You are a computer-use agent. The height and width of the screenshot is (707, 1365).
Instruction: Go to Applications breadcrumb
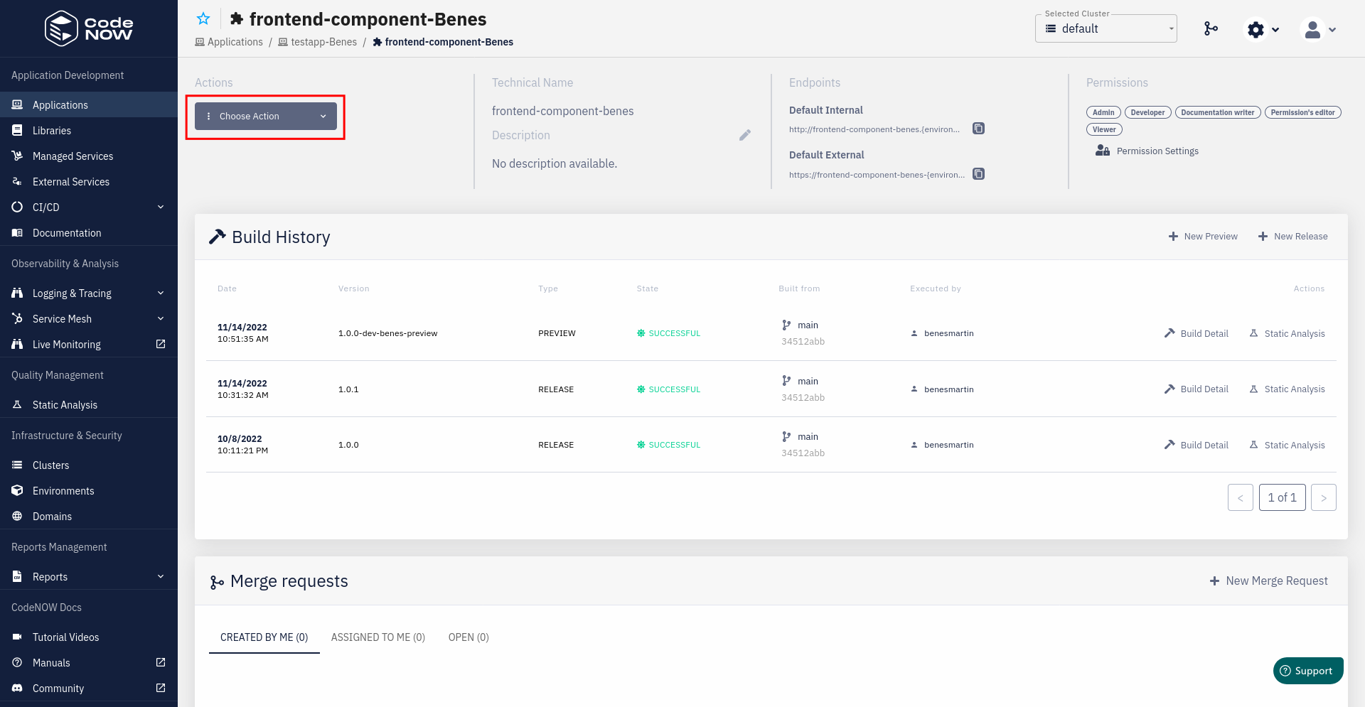pyautogui.click(x=229, y=42)
